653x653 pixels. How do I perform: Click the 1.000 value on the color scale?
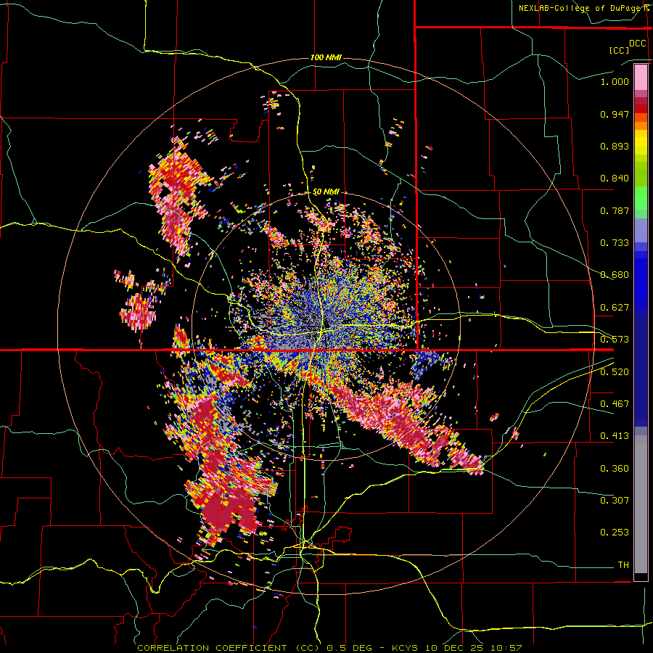click(615, 81)
